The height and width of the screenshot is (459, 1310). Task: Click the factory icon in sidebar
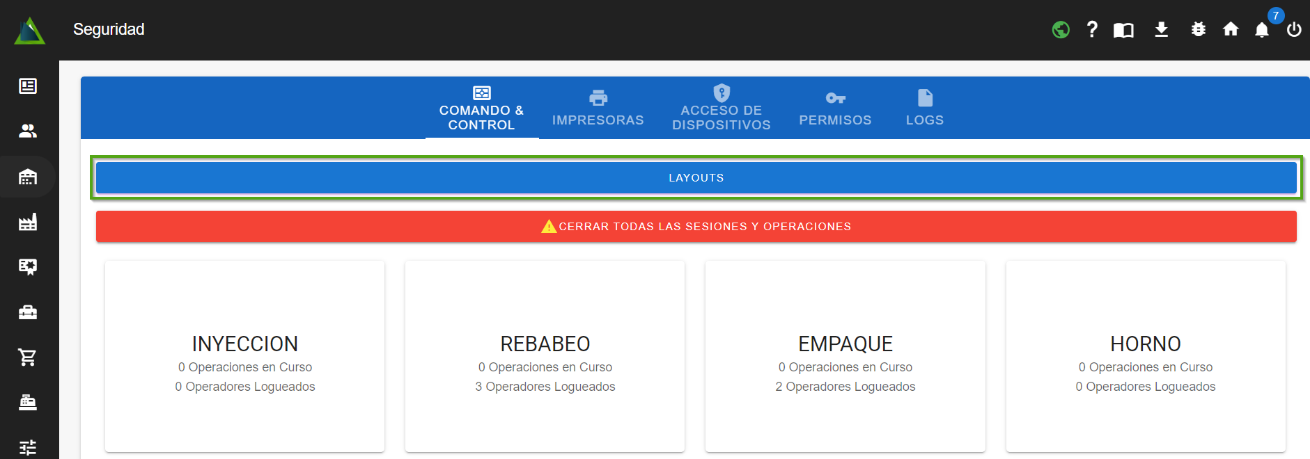coord(28,222)
